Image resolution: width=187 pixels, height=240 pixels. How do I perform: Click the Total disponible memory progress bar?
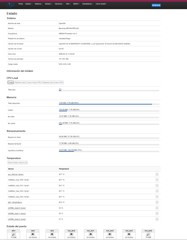(109, 104)
